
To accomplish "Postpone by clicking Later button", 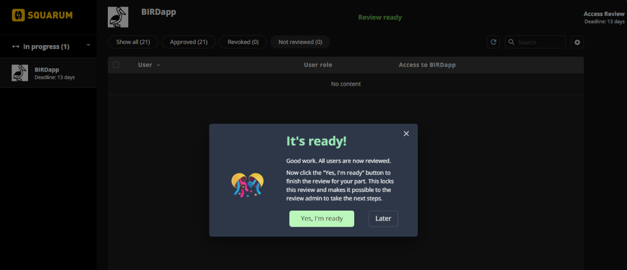I will pyautogui.click(x=383, y=219).
